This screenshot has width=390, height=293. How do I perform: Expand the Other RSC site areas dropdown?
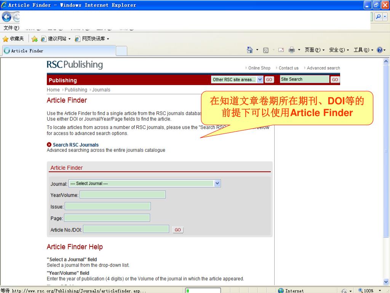[260, 79]
